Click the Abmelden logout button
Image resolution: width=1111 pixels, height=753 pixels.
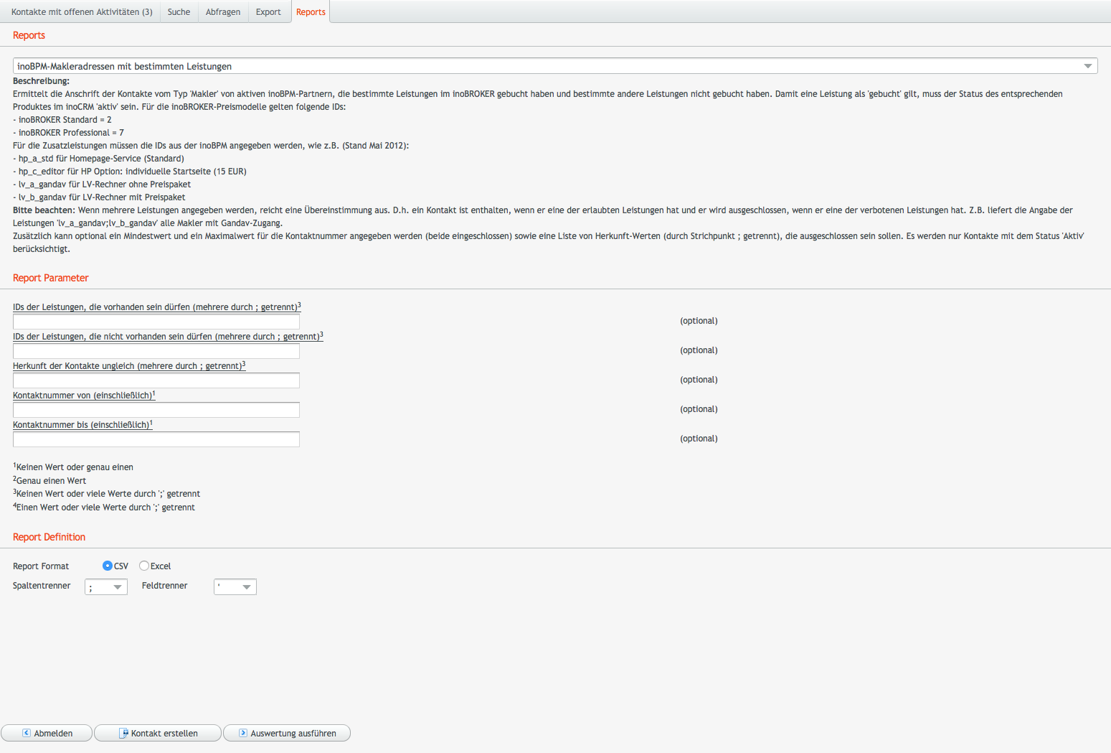click(47, 733)
